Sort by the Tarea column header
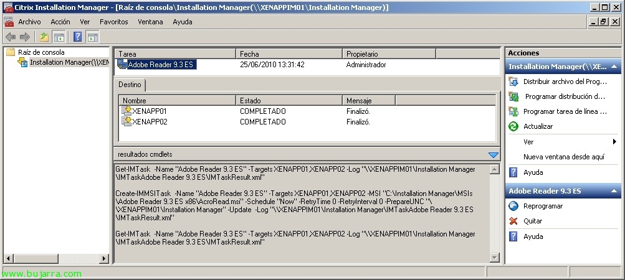Image resolution: width=625 pixels, height=280 pixels. (x=175, y=54)
